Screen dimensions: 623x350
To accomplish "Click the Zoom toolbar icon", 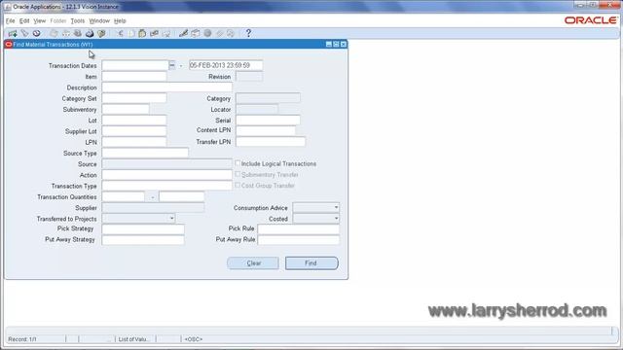I will 195,33.
